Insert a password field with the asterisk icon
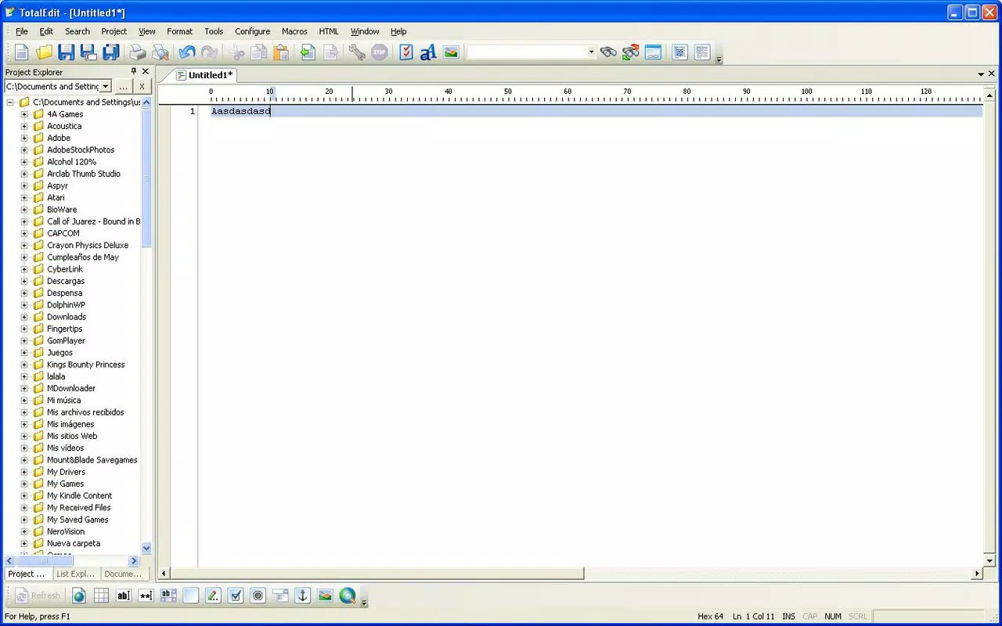 click(x=146, y=595)
